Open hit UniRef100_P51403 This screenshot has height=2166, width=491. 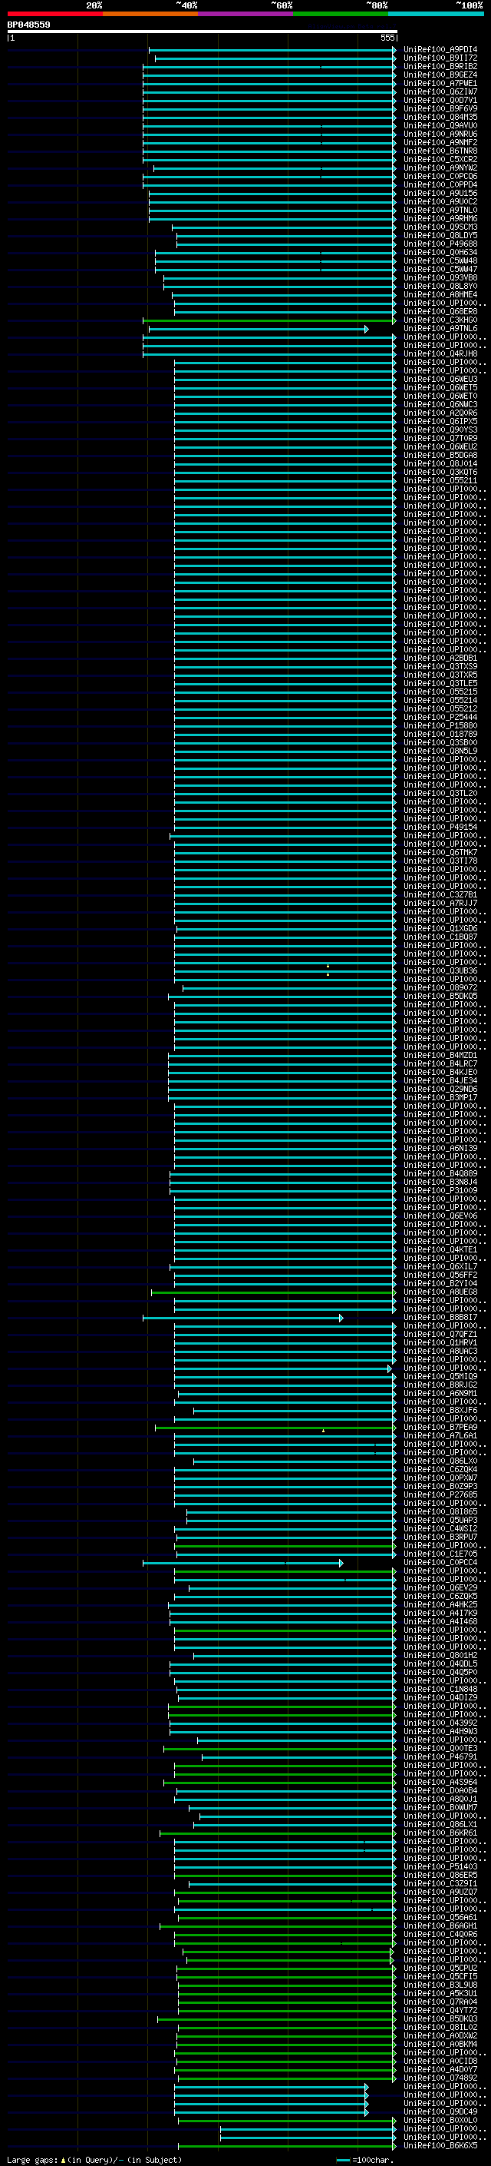[440, 1866]
